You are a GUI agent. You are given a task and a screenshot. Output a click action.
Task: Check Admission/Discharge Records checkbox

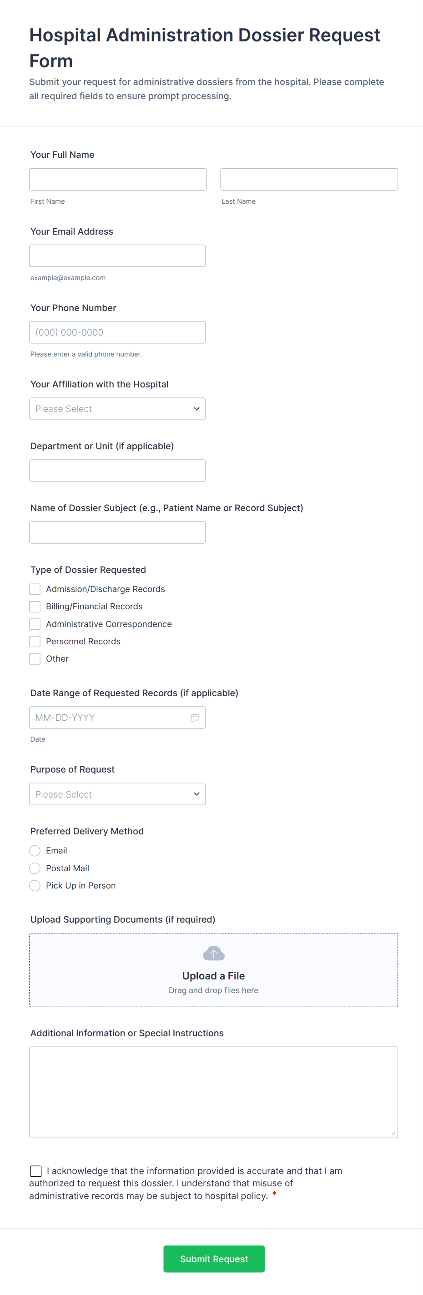pyautogui.click(x=35, y=589)
